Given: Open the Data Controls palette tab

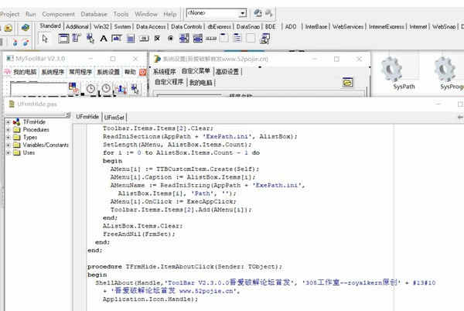Looking at the screenshot, I should pyautogui.click(x=186, y=26).
